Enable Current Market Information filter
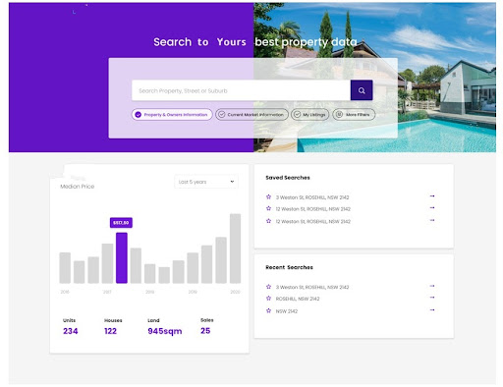Viewport: 503px width, 387px height. (251, 115)
